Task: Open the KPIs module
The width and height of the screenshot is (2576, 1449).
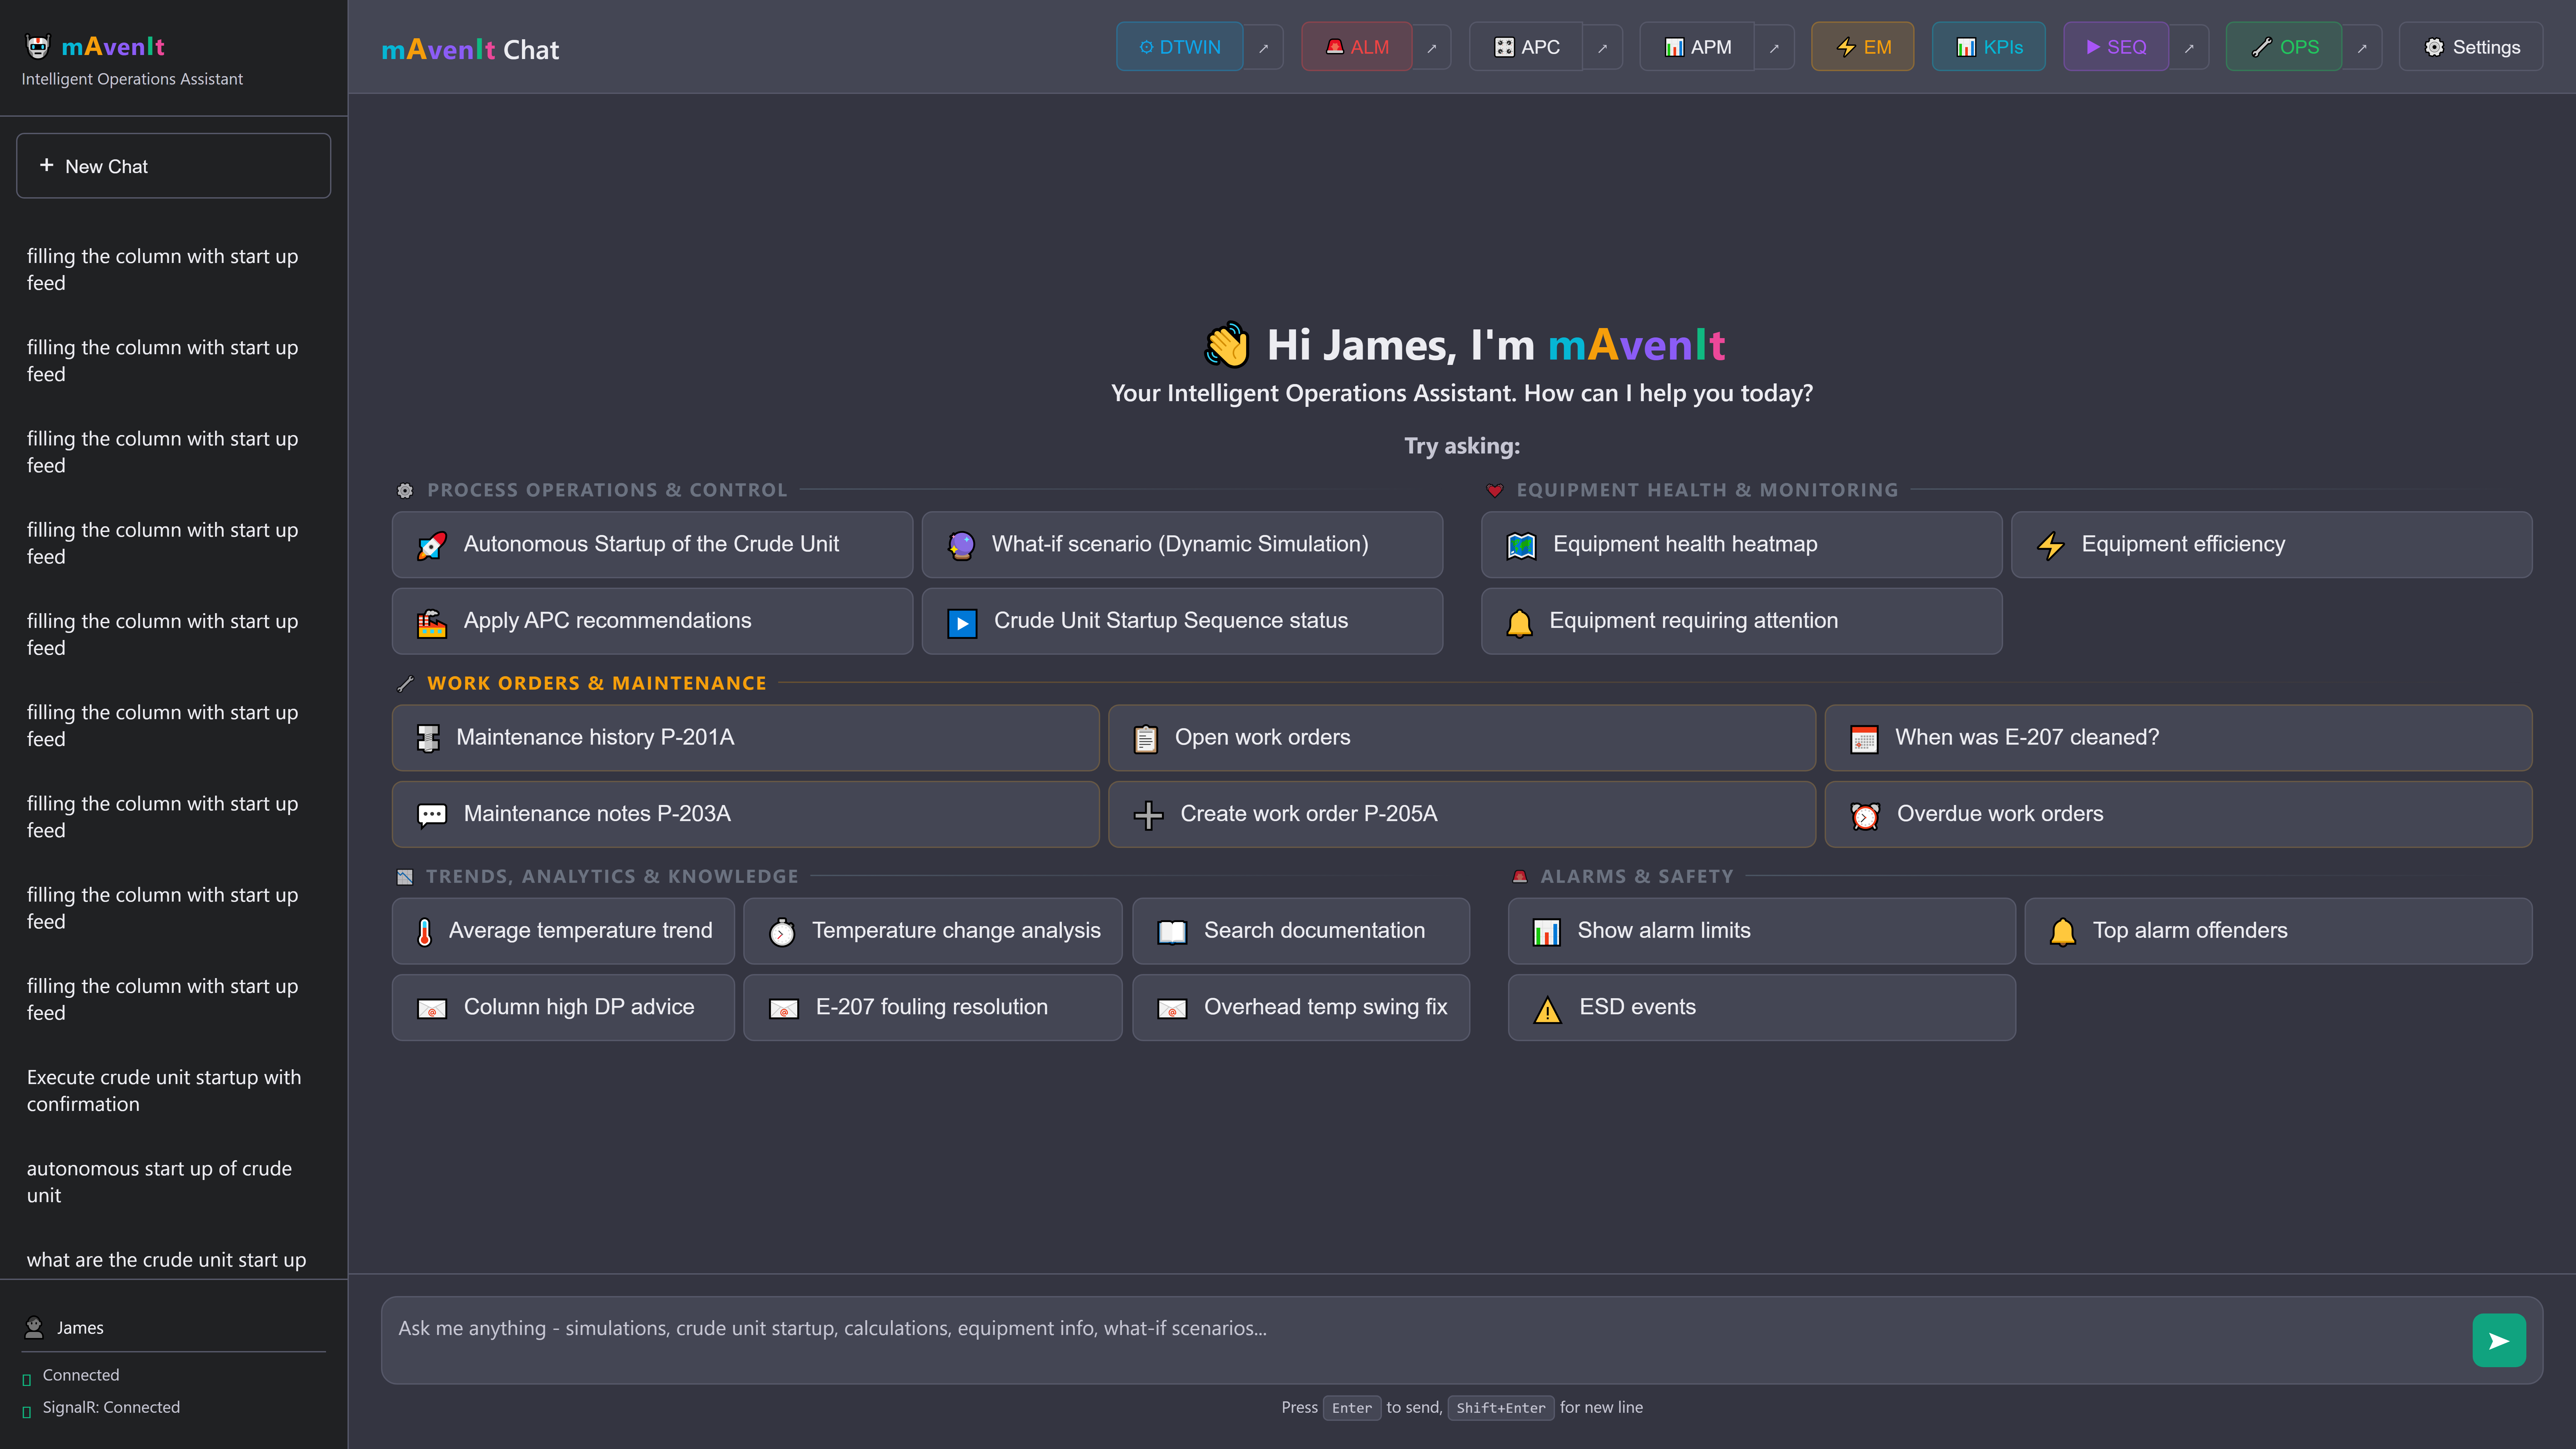Action: coord(1989,47)
